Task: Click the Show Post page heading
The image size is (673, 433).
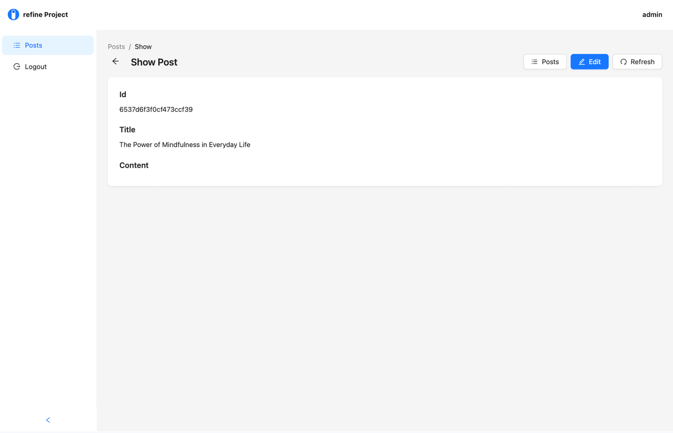Action: tap(154, 62)
